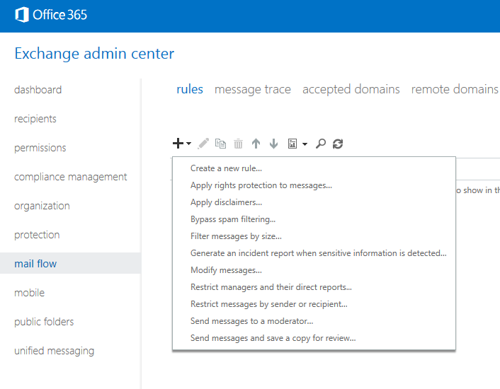Choose Create a new rule...
This screenshot has height=389, width=500.
pos(226,168)
